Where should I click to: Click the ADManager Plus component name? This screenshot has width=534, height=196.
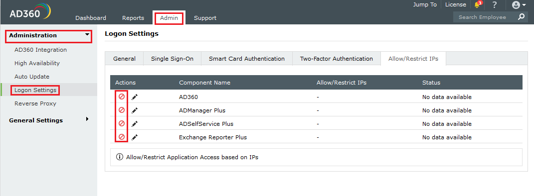(x=202, y=110)
